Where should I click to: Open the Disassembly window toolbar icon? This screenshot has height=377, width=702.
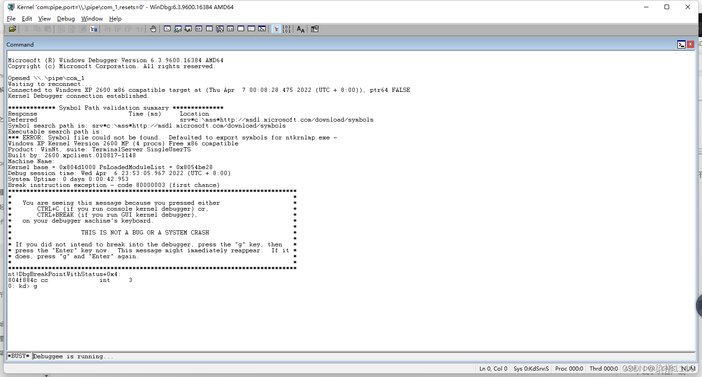pyautogui.click(x=230, y=29)
